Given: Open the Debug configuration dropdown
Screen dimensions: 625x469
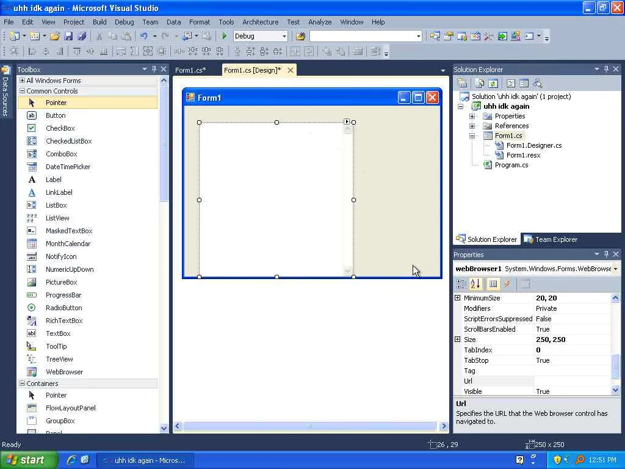Looking at the screenshot, I should tap(284, 36).
